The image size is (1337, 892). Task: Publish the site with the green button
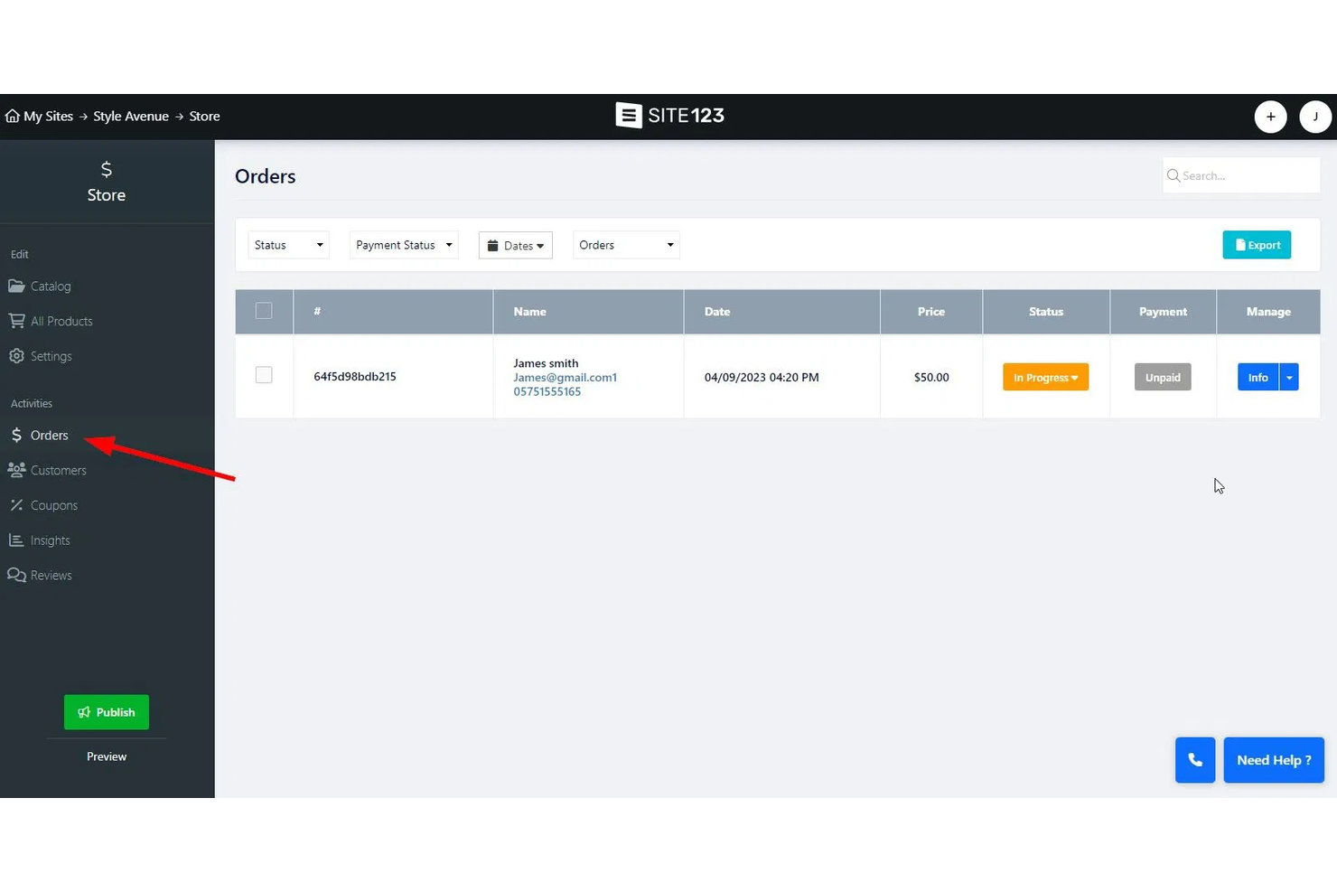coord(106,711)
